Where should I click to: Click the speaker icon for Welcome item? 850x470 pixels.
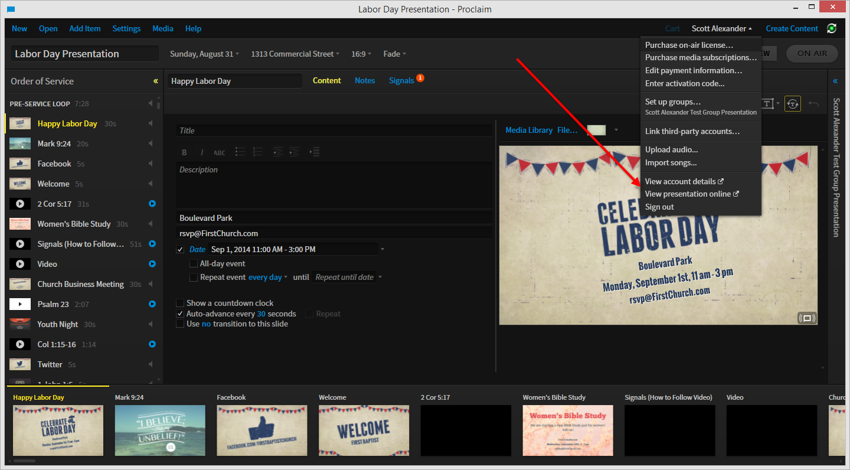[x=151, y=184]
